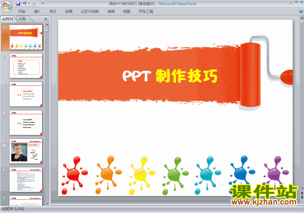The height and width of the screenshot is (213, 304).
Task: Open the 视图 ribbon tab
Action: click(126, 12)
